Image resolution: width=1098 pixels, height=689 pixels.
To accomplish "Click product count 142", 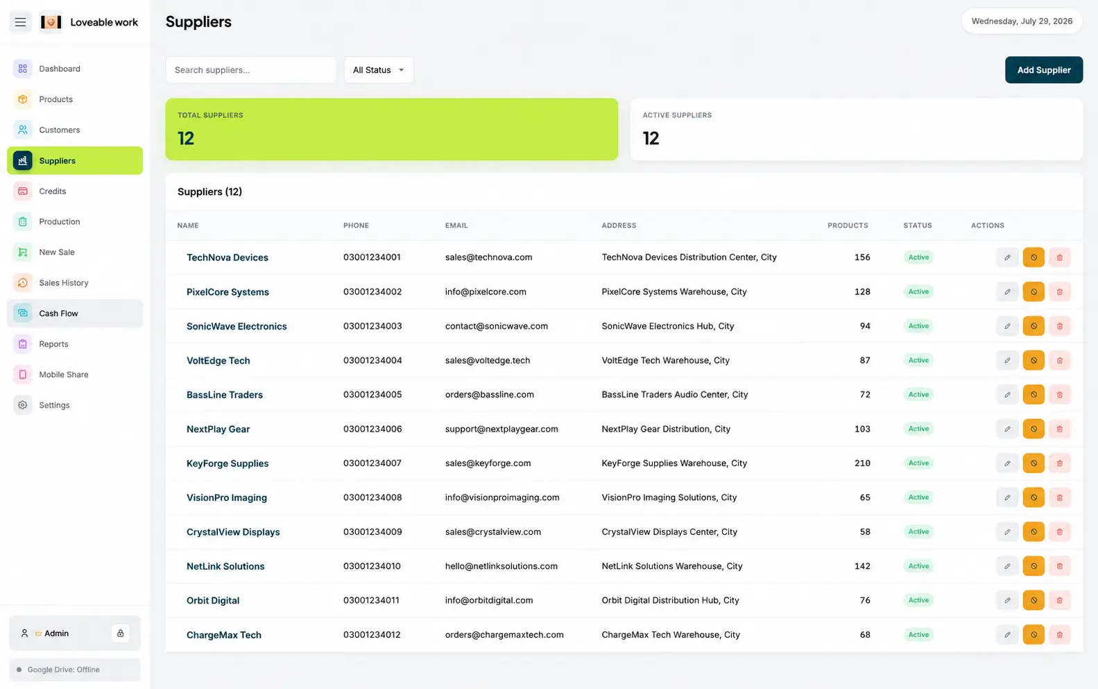I will click(x=862, y=566).
